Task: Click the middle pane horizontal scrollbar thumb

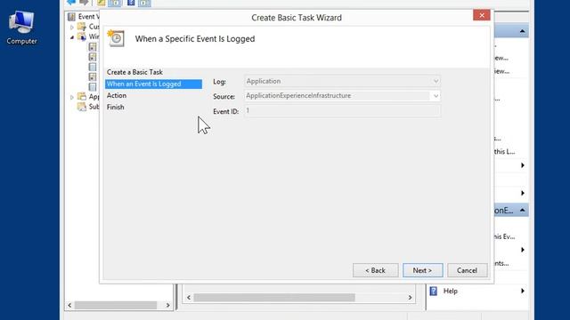Action: 274,298
